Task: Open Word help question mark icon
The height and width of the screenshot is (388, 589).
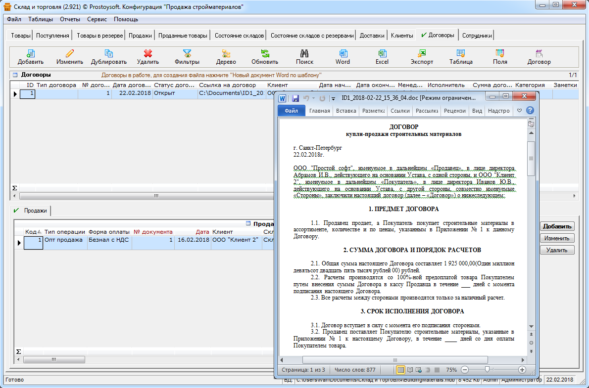Action: pos(530,111)
